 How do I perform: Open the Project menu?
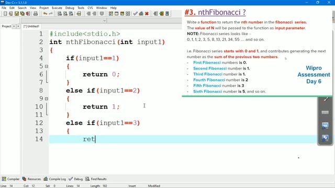(44, 8)
